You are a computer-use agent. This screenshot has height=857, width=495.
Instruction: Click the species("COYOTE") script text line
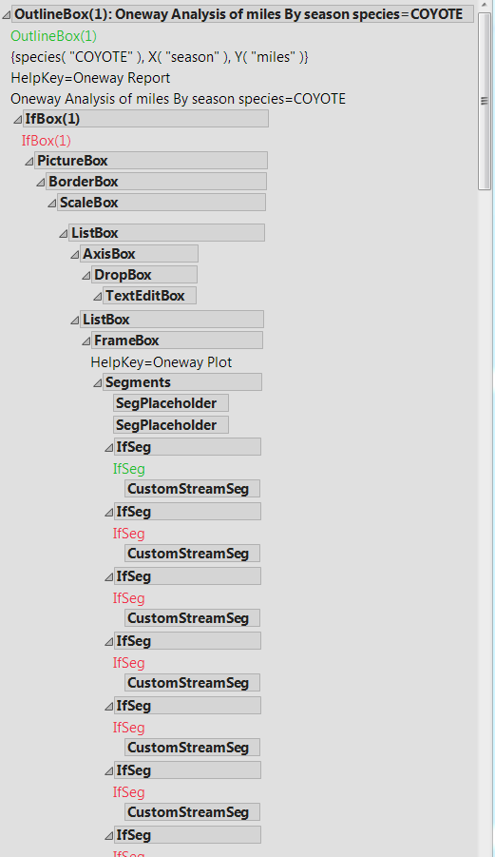[x=160, y=57]
